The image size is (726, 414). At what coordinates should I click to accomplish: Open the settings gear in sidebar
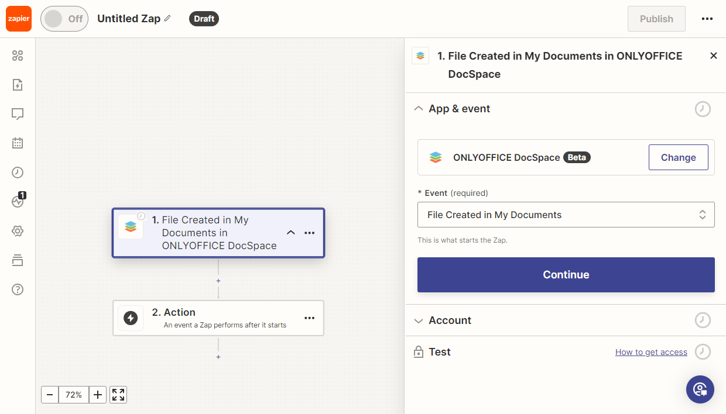(x=18, y=231)
